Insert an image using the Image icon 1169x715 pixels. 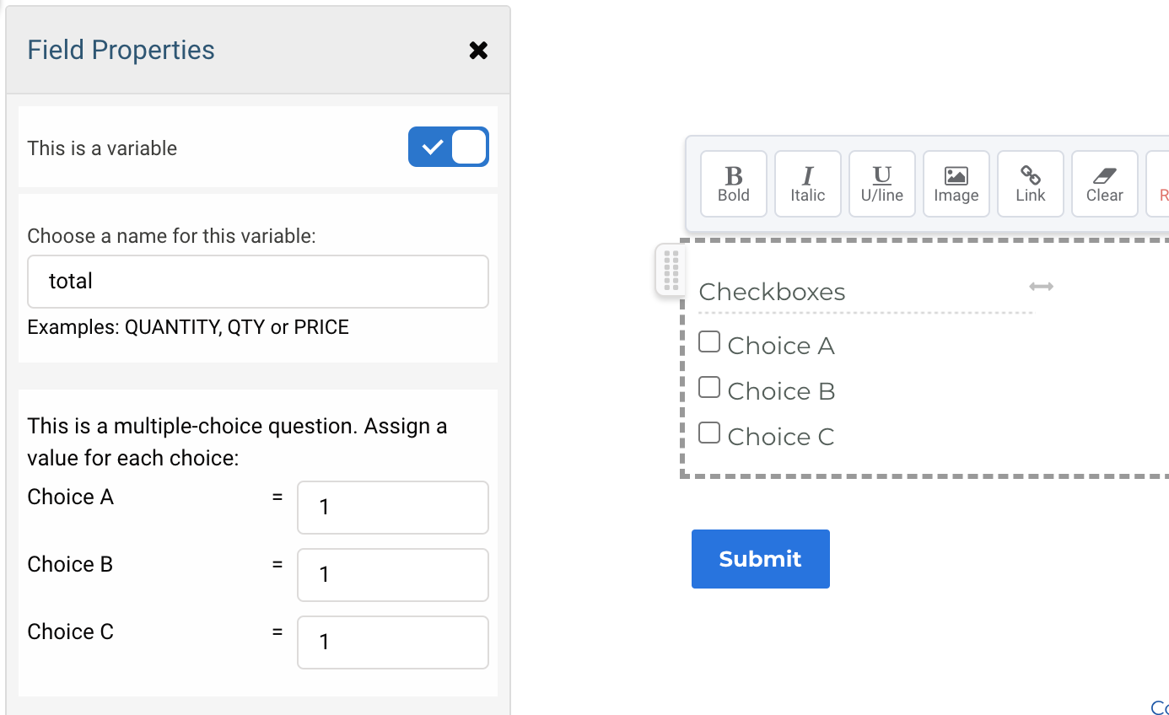tap(956, 183)
